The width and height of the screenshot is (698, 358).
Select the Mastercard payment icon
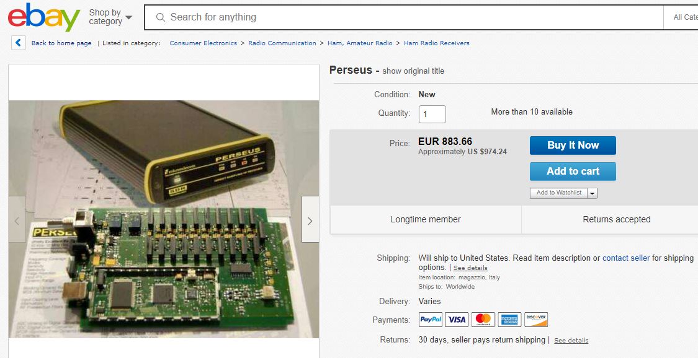click(x=483, y=320)
